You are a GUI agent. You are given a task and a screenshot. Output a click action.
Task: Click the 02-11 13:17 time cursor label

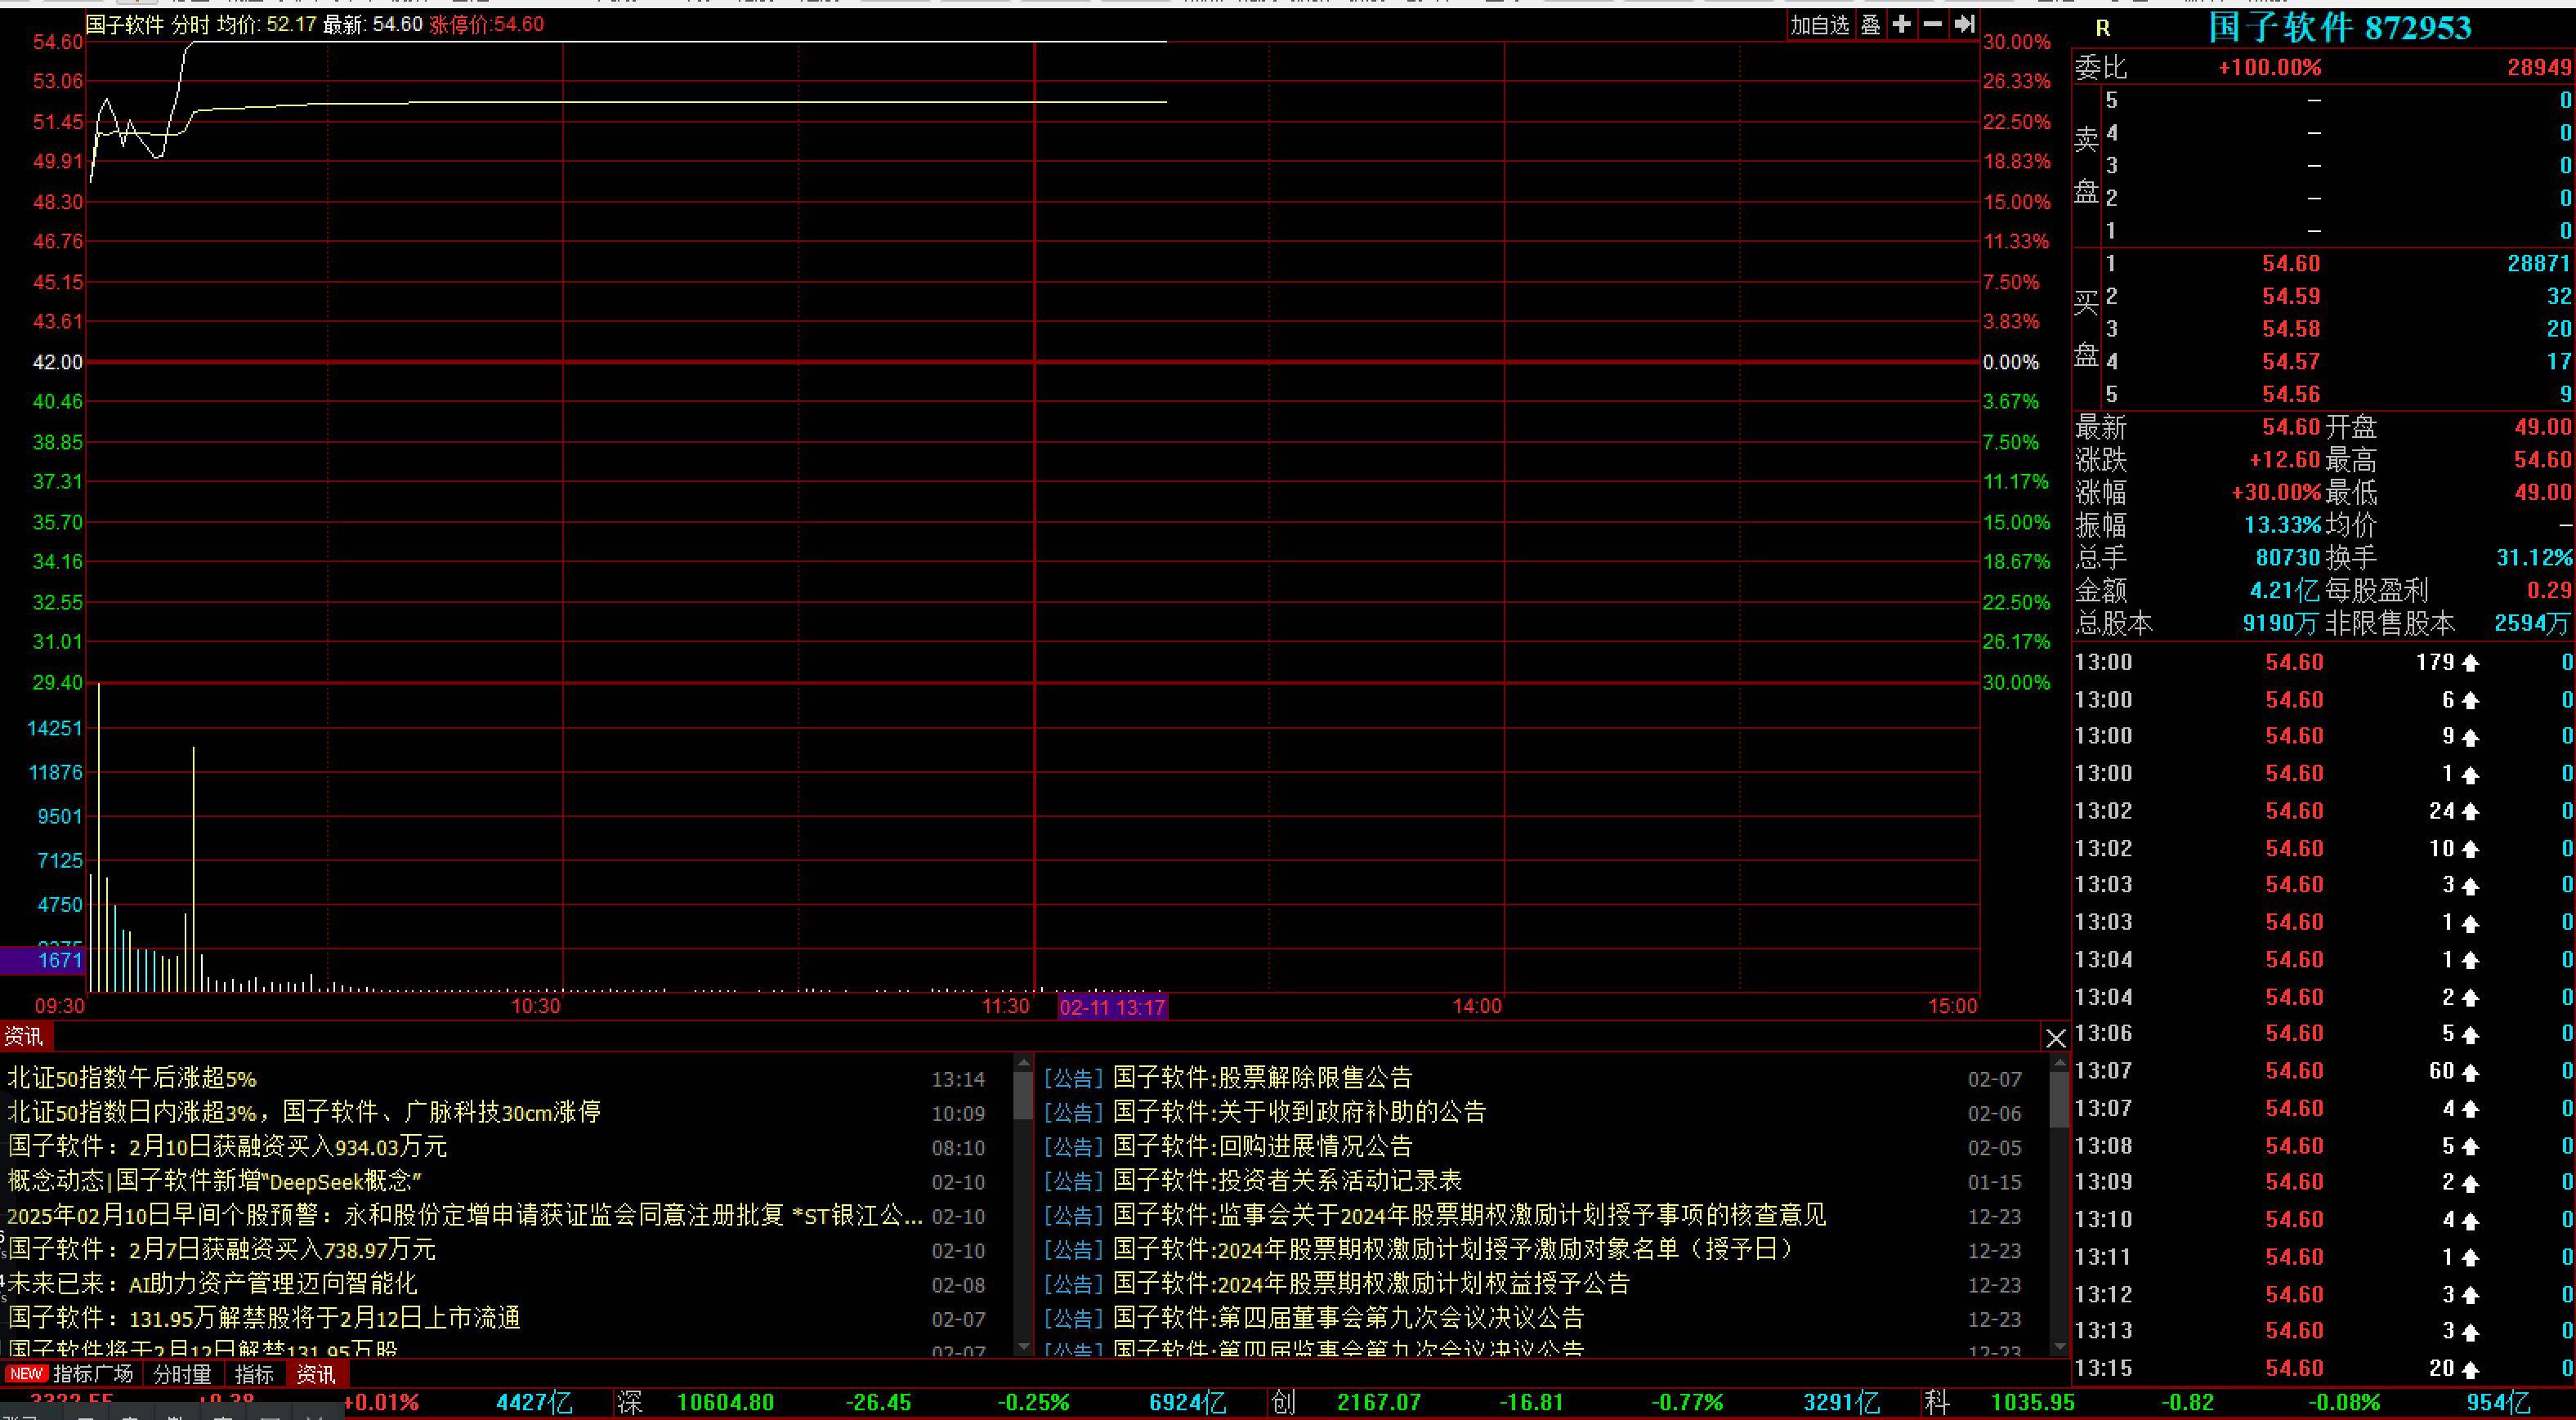pyautogui.click(x=1112, y=1007)
